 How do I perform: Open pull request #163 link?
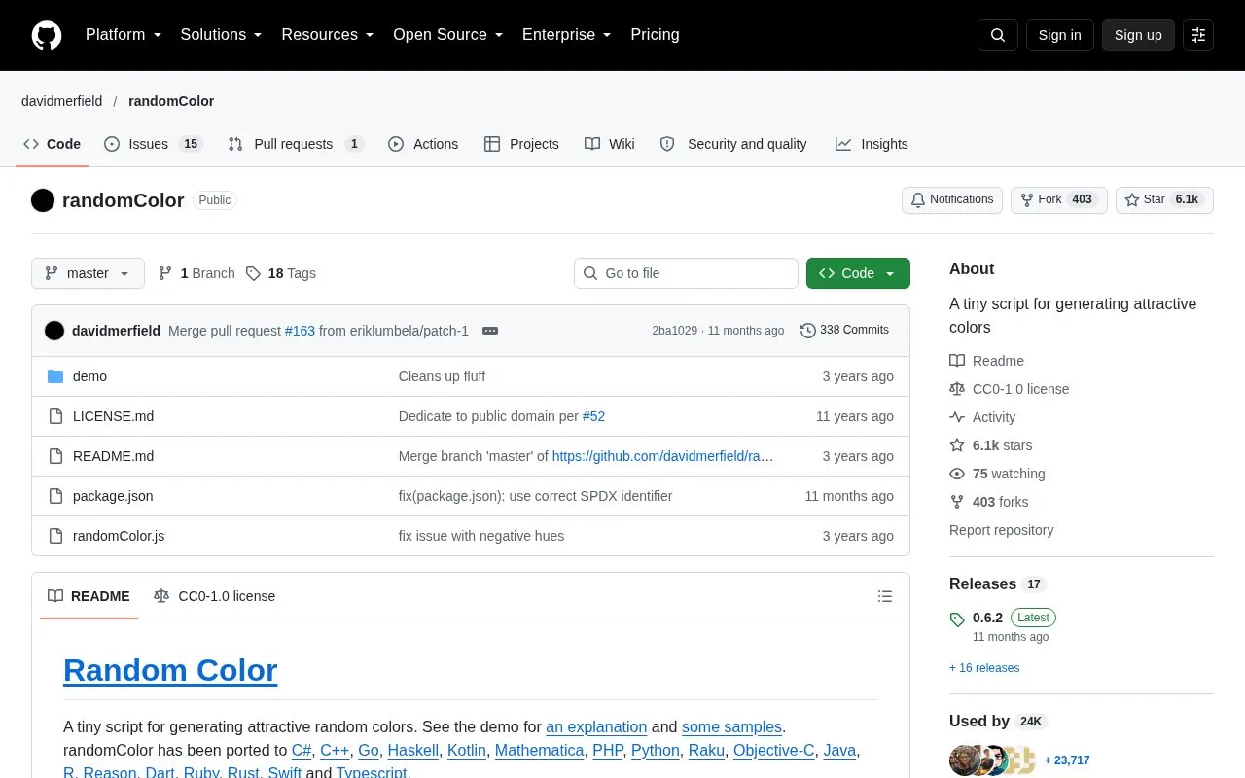tap(300, 331)
